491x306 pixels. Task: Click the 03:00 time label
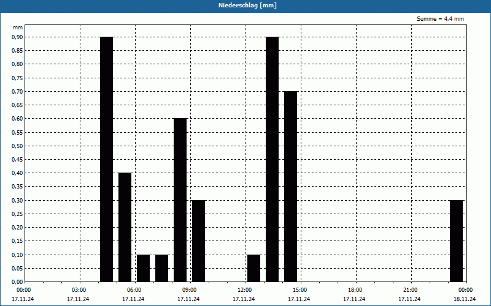[x=79, y=290]
